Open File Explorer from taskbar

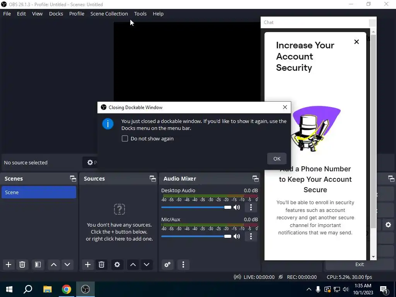(47, 289)
